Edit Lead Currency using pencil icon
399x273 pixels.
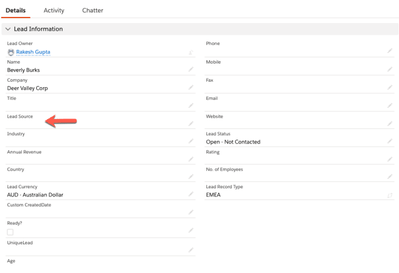191,194
